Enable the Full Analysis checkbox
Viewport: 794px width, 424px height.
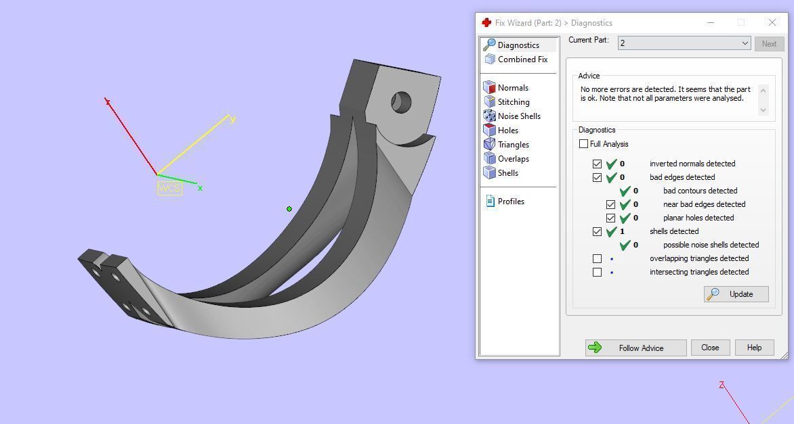coord(583,143)
